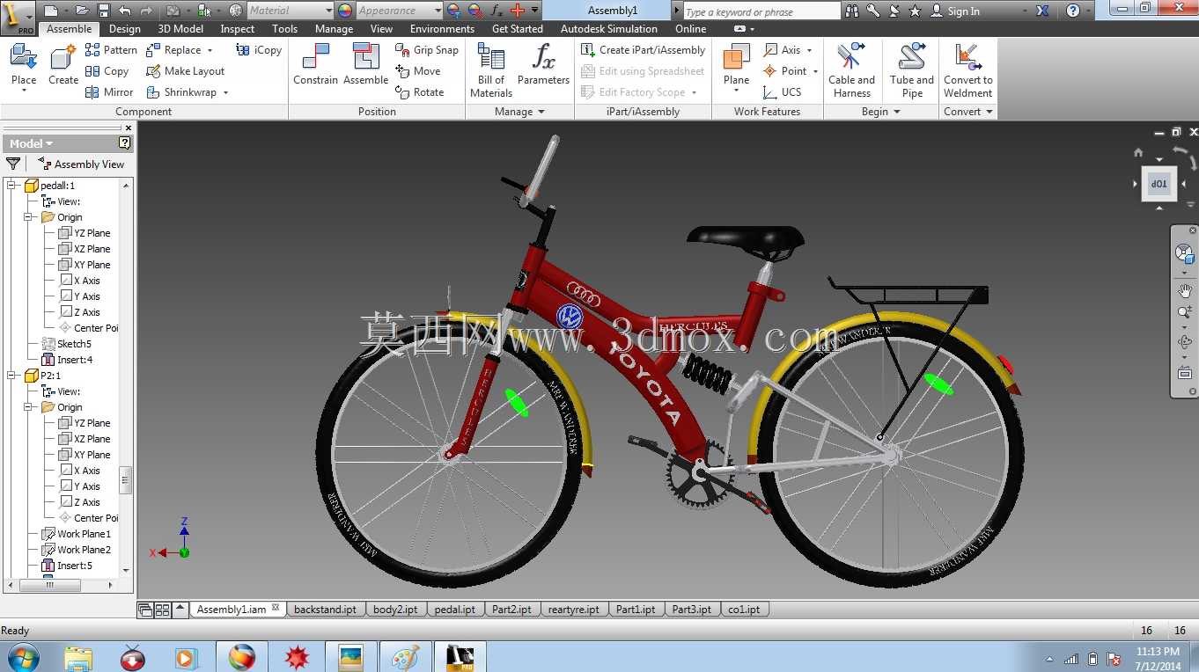This screenshot has height=672, width=1199.
Task: Pick the Rotate component tool
Action: (420, 92)
